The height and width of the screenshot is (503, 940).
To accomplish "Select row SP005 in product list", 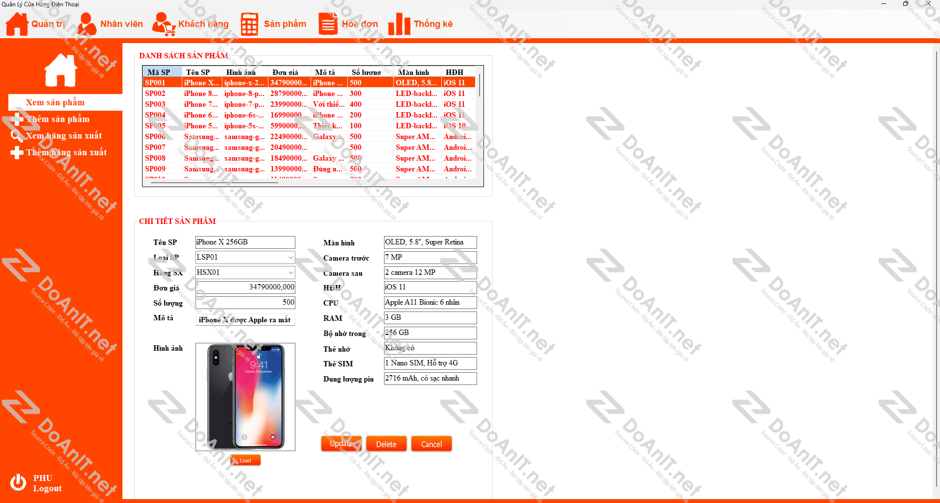I will tap(309, 126).
